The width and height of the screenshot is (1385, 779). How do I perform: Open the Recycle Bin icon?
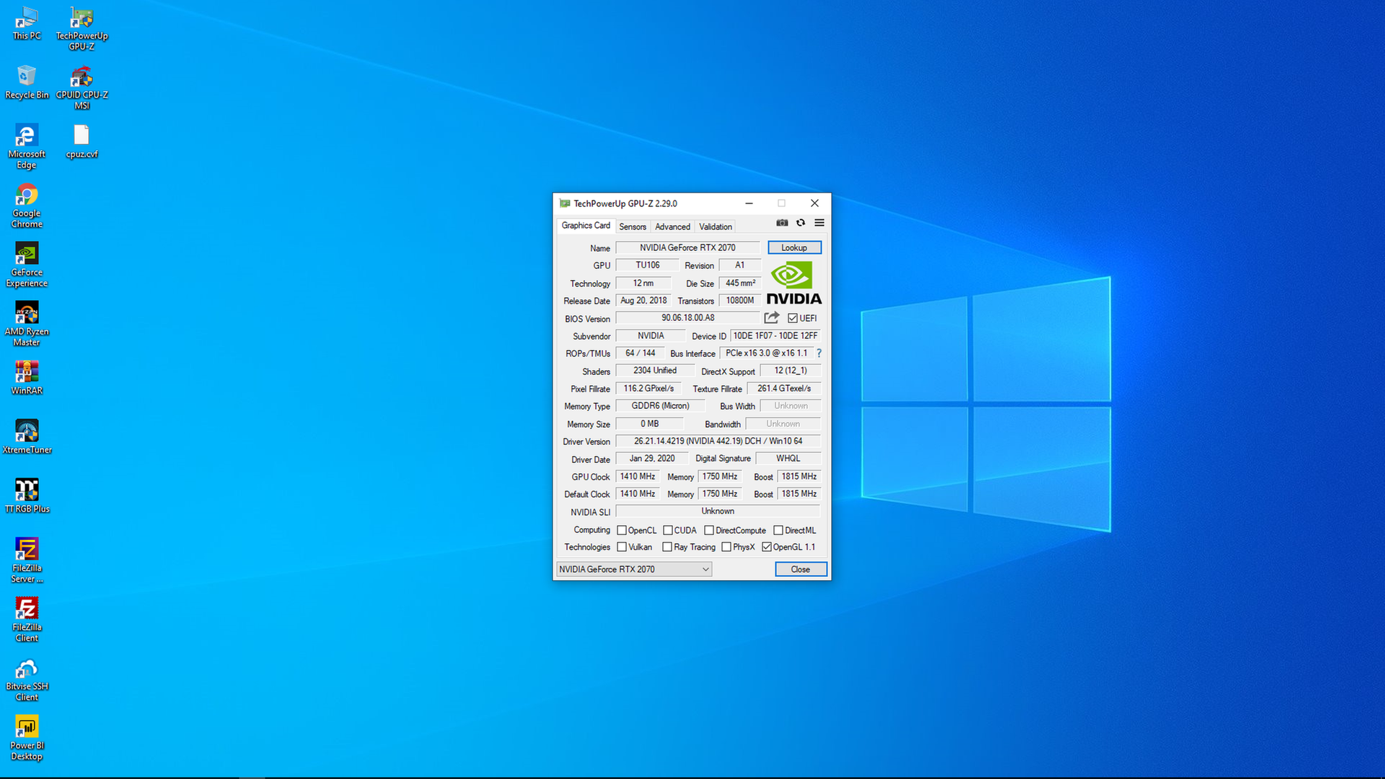(27, 82)
